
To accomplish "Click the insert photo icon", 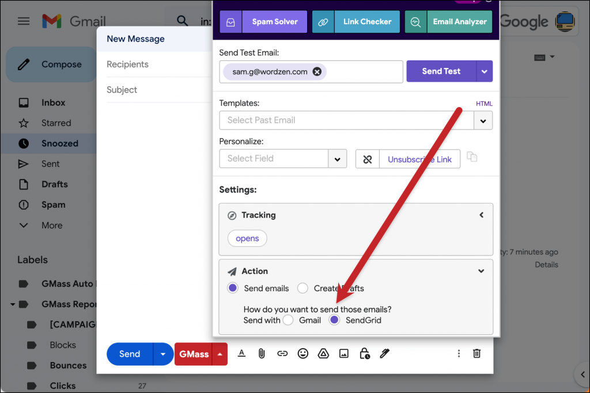I will click(x=344, y=353).
